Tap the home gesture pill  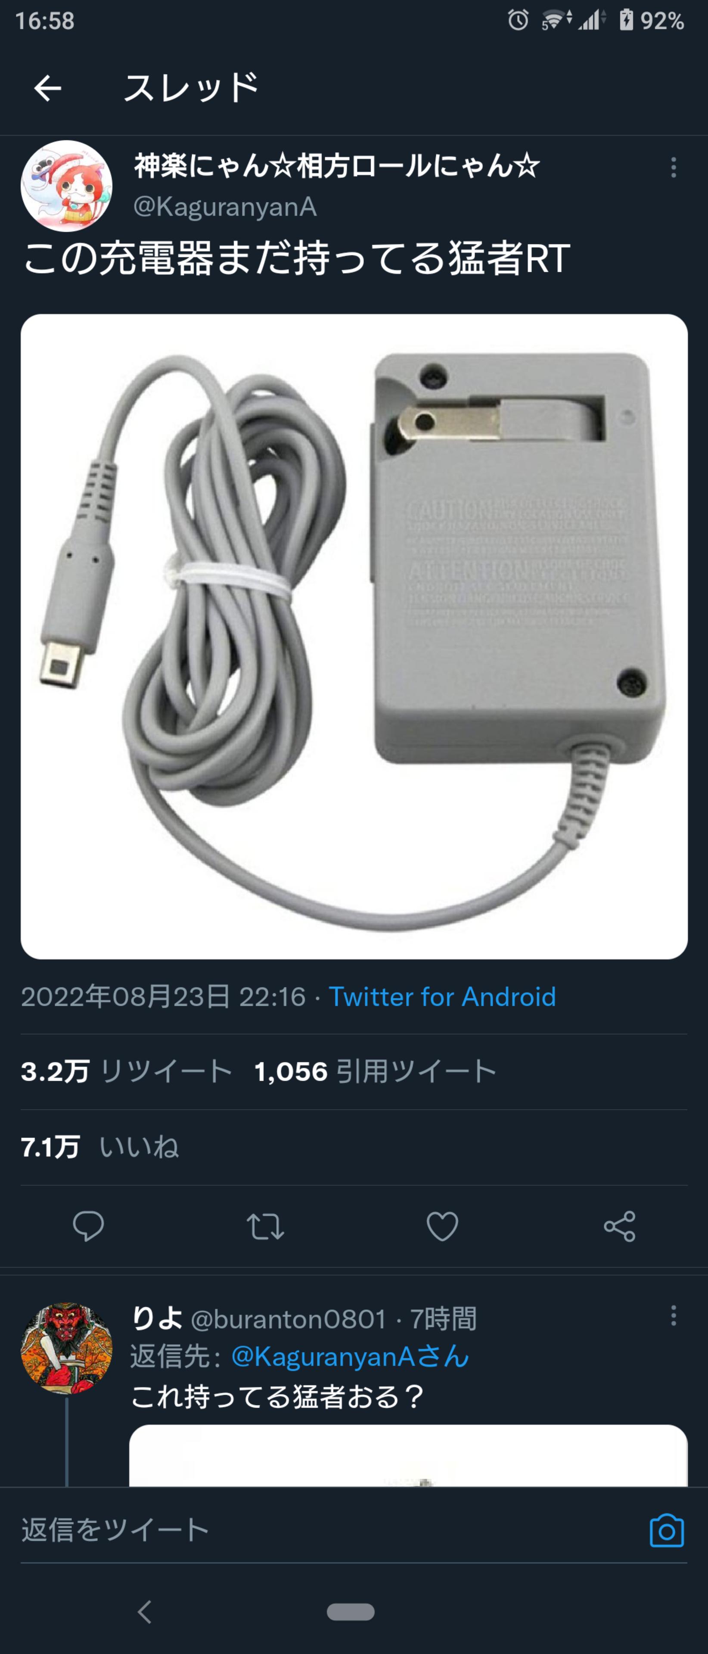coord(351,1612)
